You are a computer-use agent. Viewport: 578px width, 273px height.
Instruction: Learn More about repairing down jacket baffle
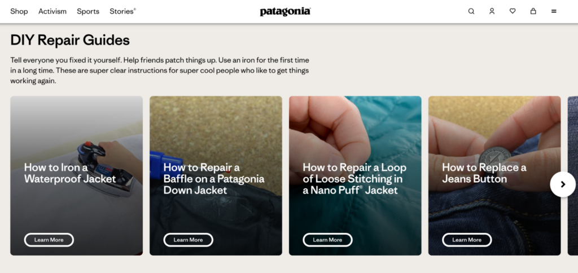[x=189, y=240]
